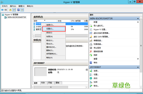Click right arrow of details pane scrollbar
Viewport: 143px width, 94px height.
click(87, 87)
